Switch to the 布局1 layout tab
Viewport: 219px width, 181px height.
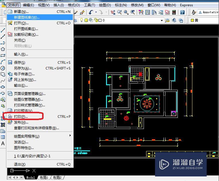44,178
